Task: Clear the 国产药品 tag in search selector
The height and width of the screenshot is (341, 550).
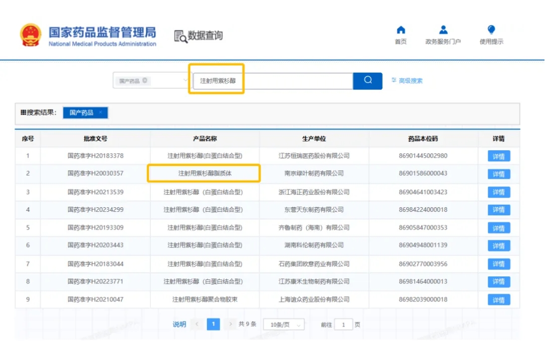Action: click(145, 81)
